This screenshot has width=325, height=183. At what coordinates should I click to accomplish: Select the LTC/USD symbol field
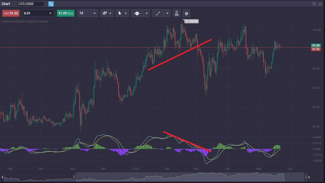tap(31, 4)
